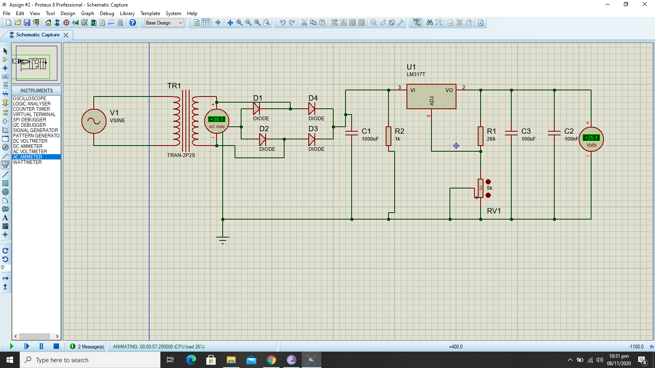Click the Zoom In magnifier icon
655x368 pixels.
(239, 23)
